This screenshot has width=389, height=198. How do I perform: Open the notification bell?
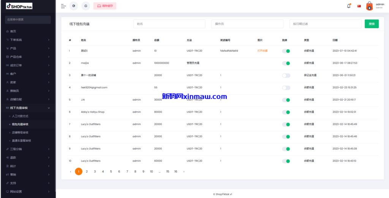(349, 6)
